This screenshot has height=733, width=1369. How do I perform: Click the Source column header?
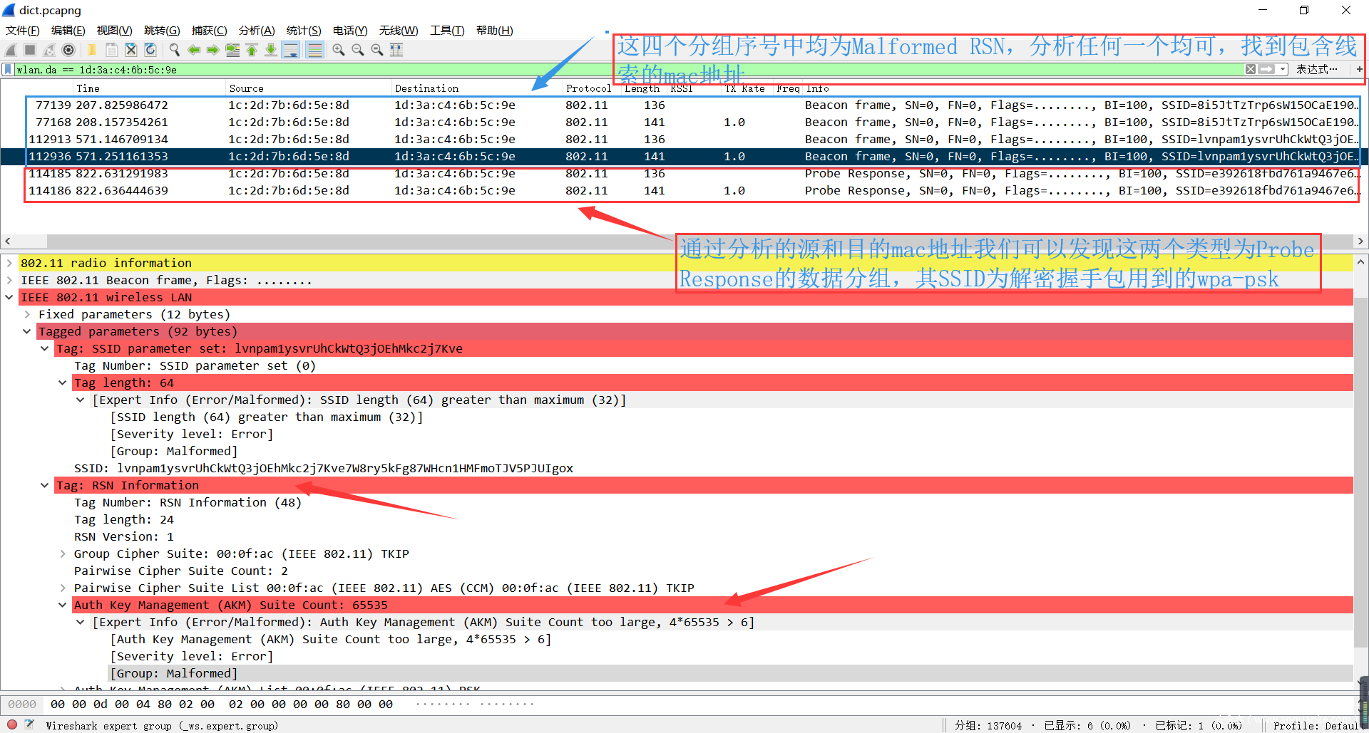click(x=247, y=88)
